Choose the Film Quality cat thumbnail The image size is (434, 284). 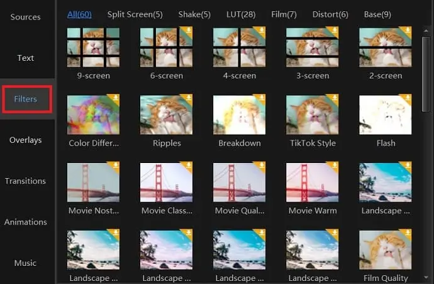click(386, 250)
